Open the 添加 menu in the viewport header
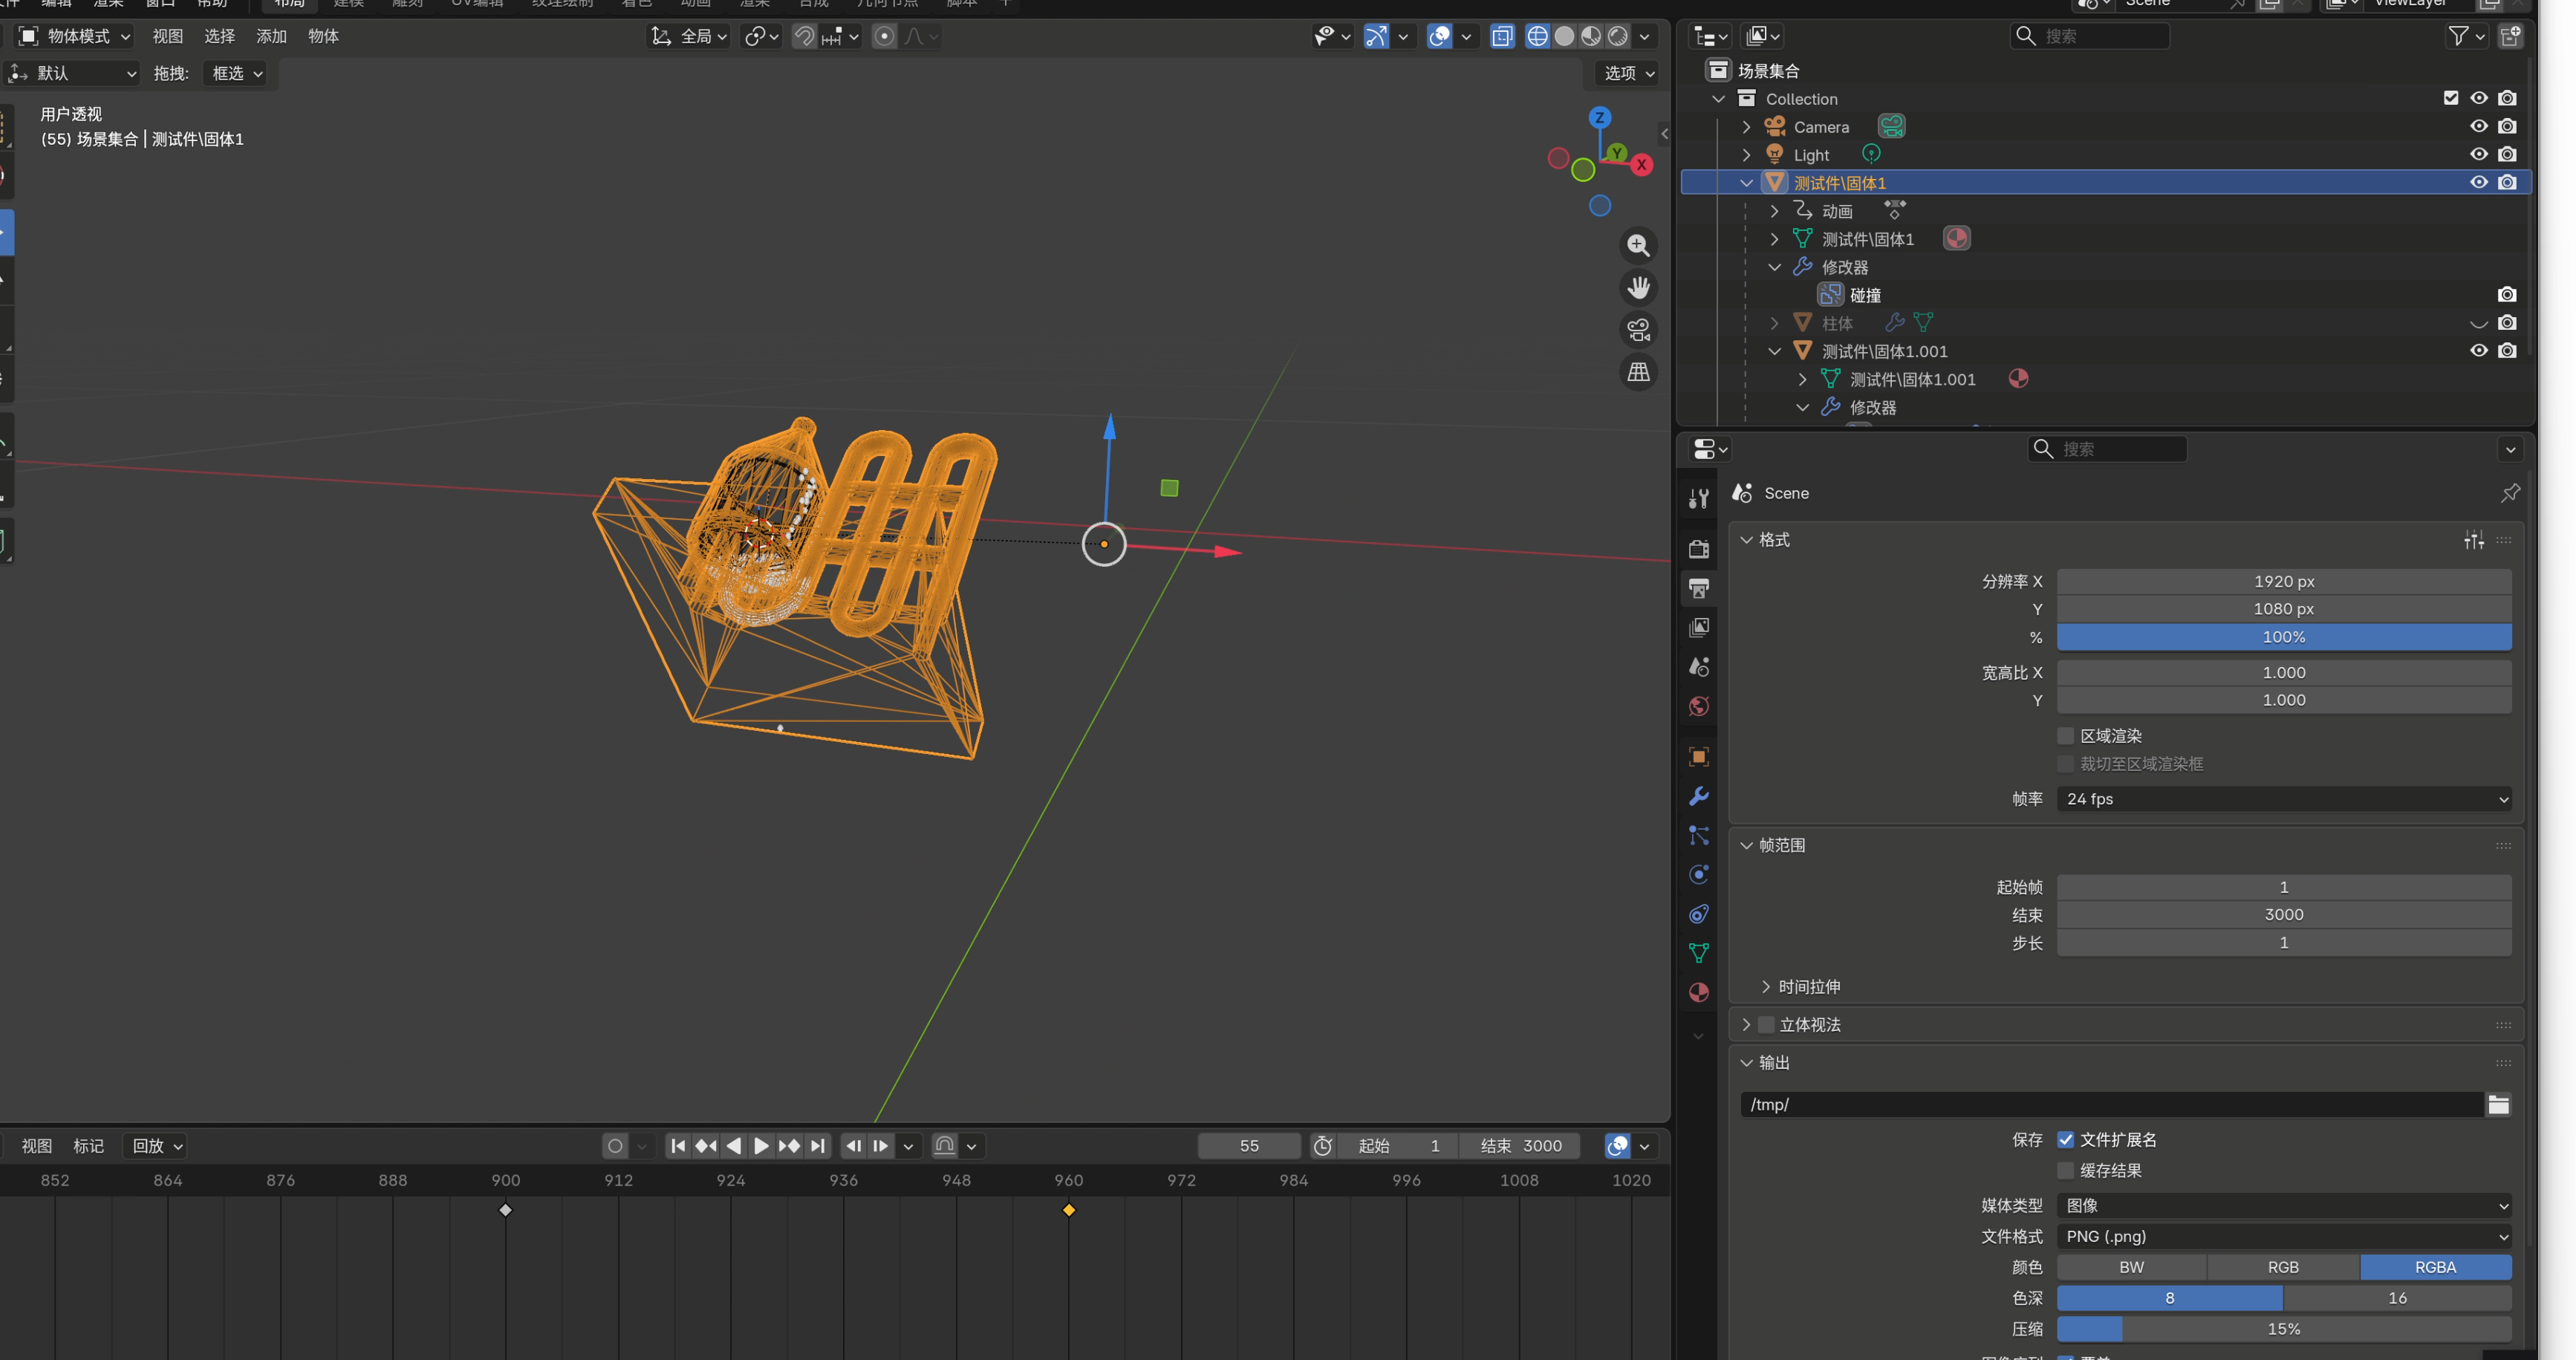The height and width of the screenshot is (1360, 2576). coord(271,37)
